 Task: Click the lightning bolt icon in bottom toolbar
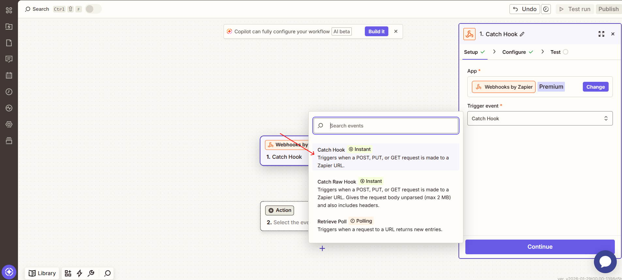click(79, 273)
